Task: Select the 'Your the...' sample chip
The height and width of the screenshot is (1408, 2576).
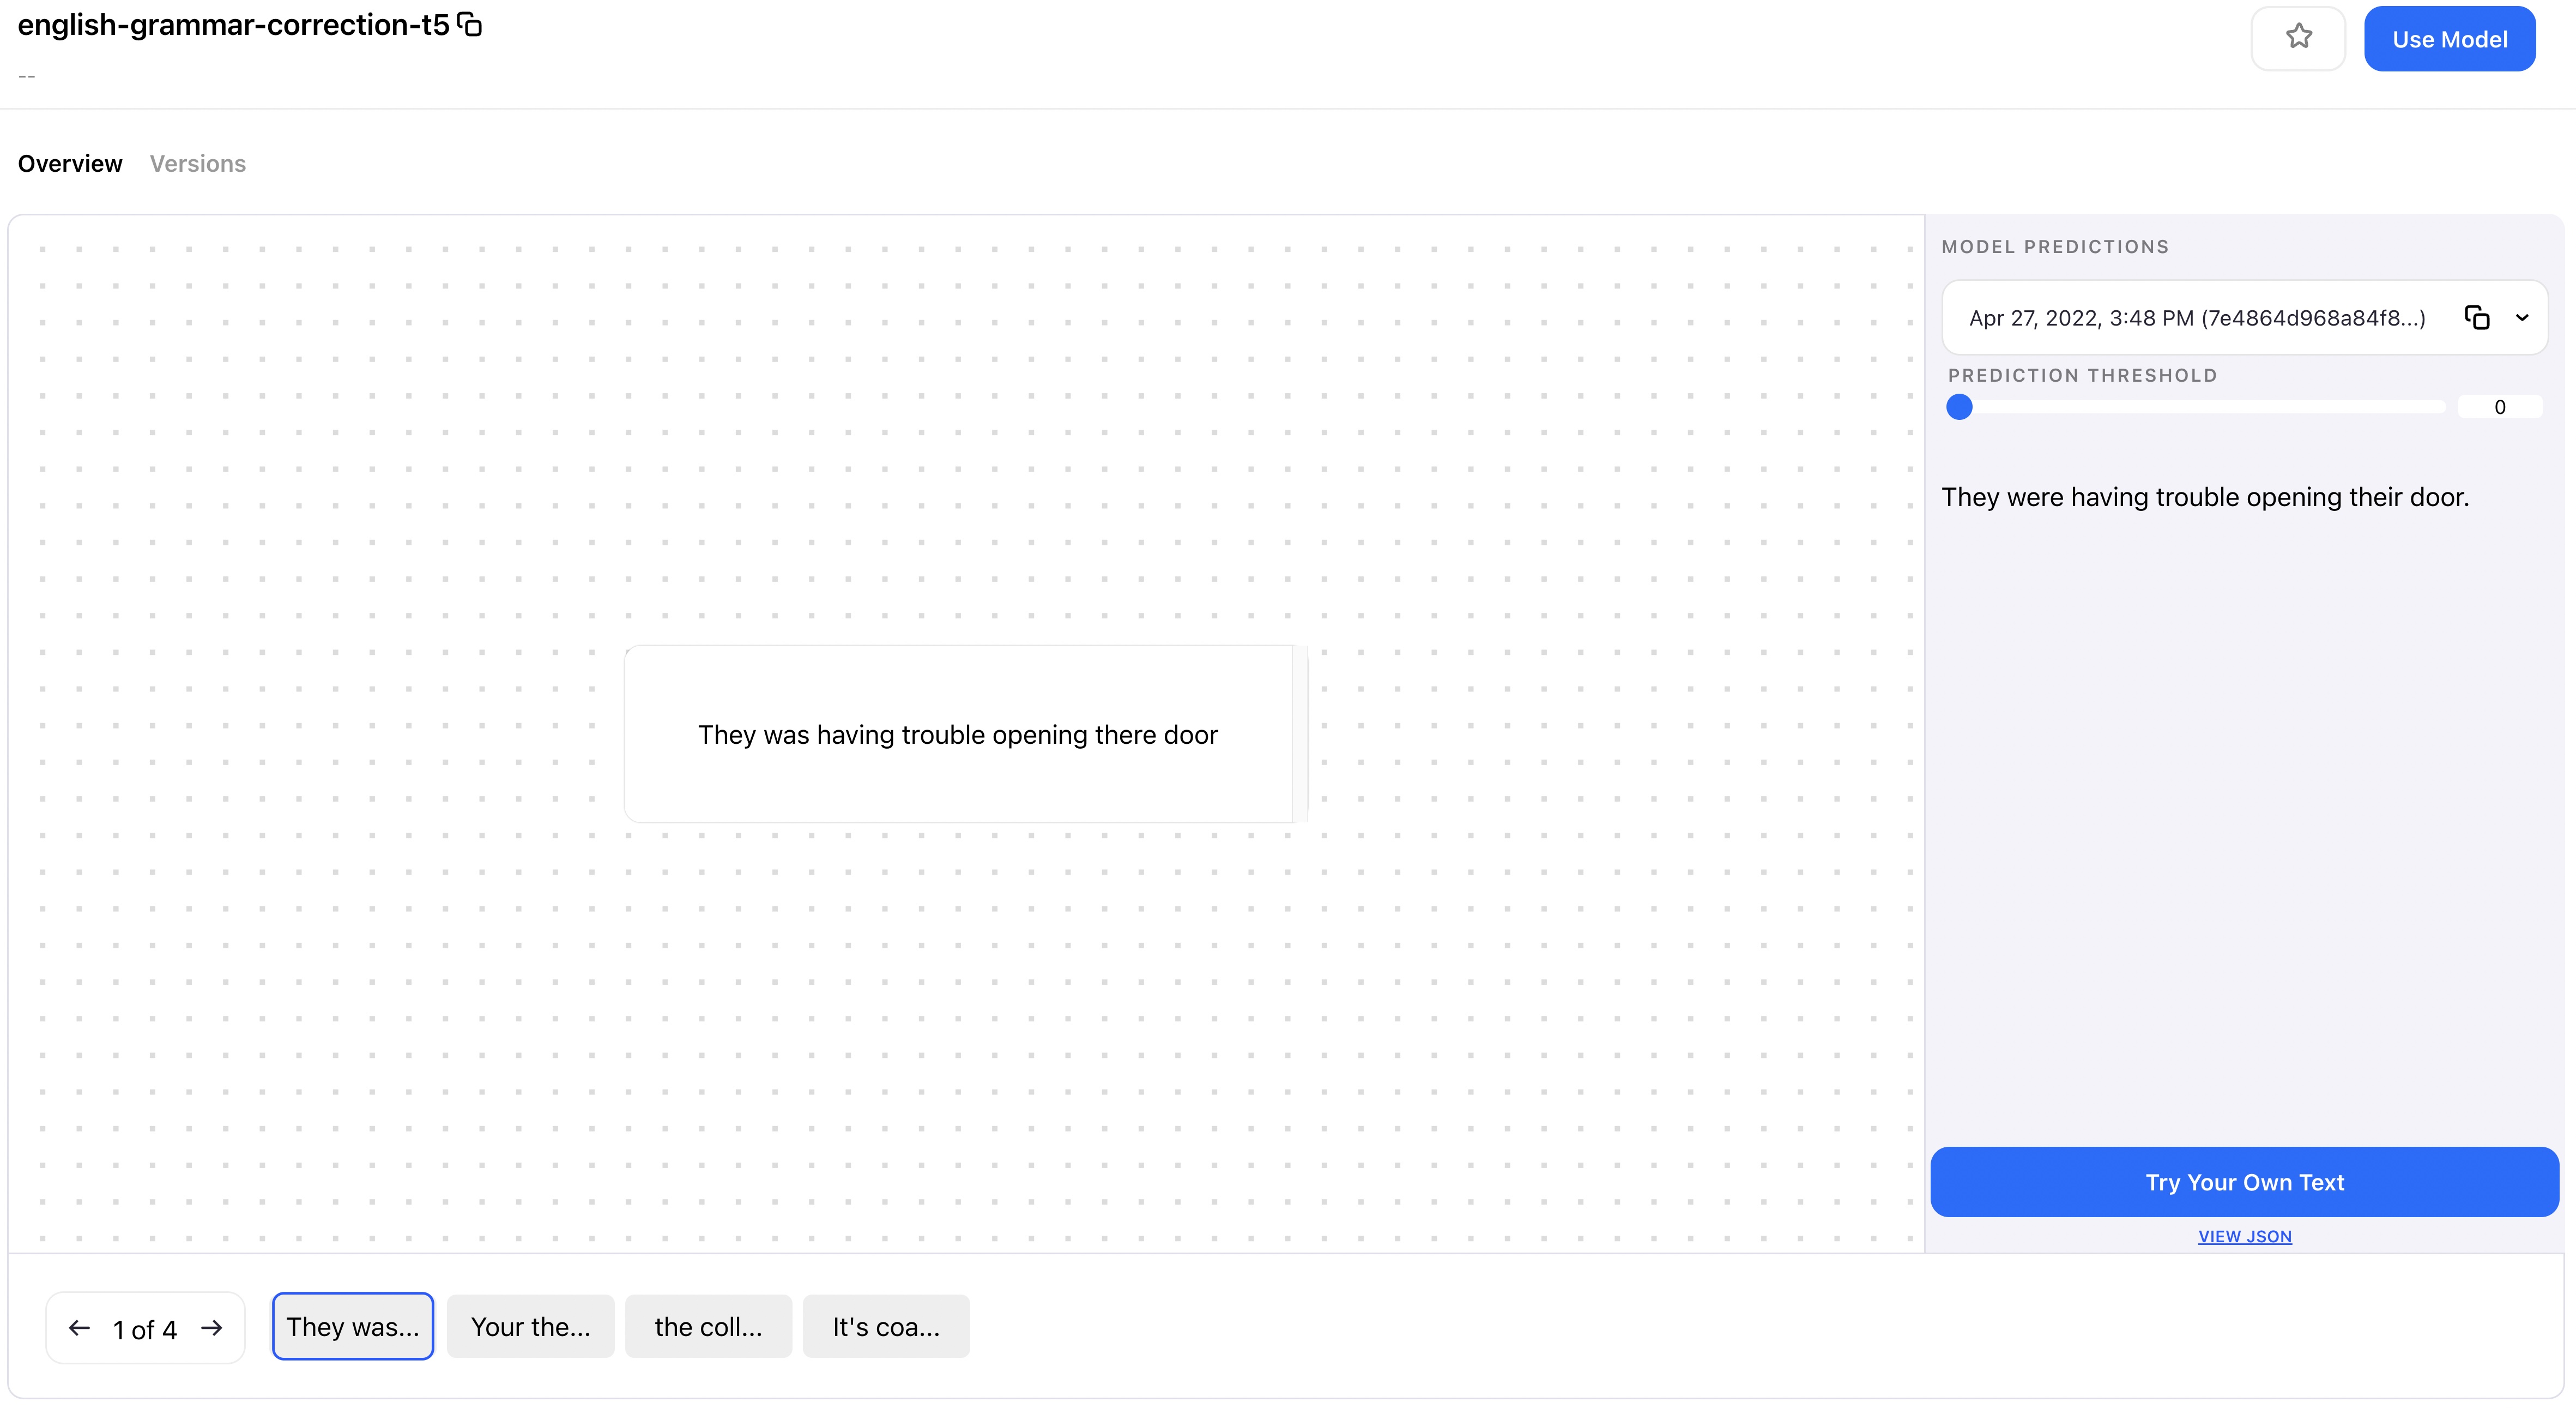Action: 530,1327
